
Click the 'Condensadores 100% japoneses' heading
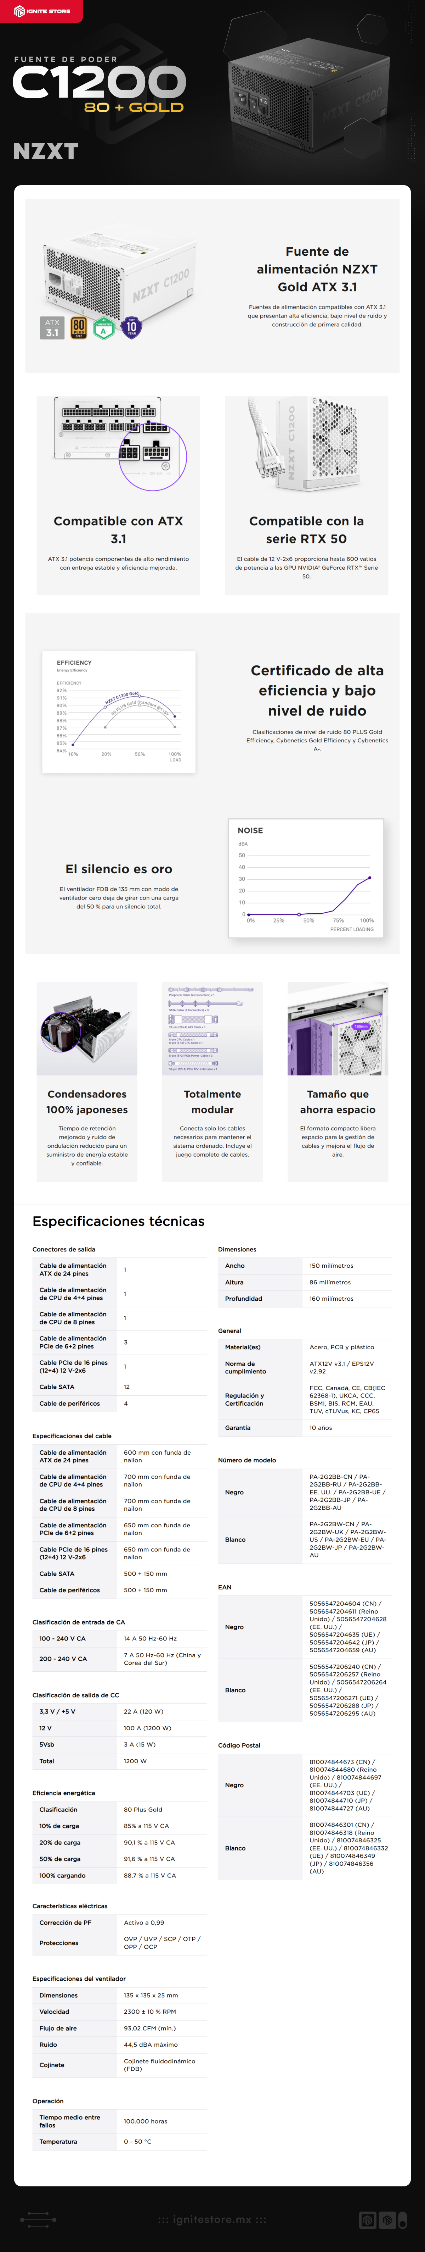pyautogui.click(x=87, y=1101)
